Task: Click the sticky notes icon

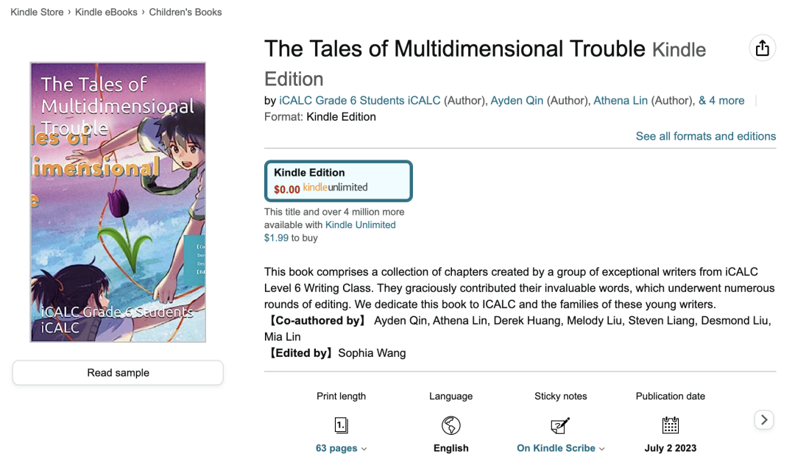Action: click(560, 425)
